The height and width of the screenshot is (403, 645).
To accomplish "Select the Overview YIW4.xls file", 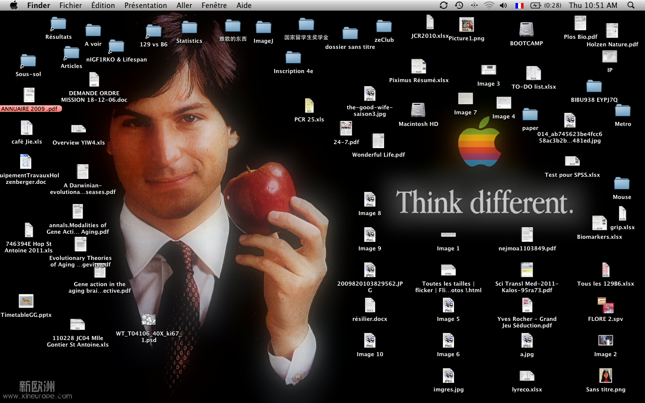I will pyautogui.click(x=79, y=129).
